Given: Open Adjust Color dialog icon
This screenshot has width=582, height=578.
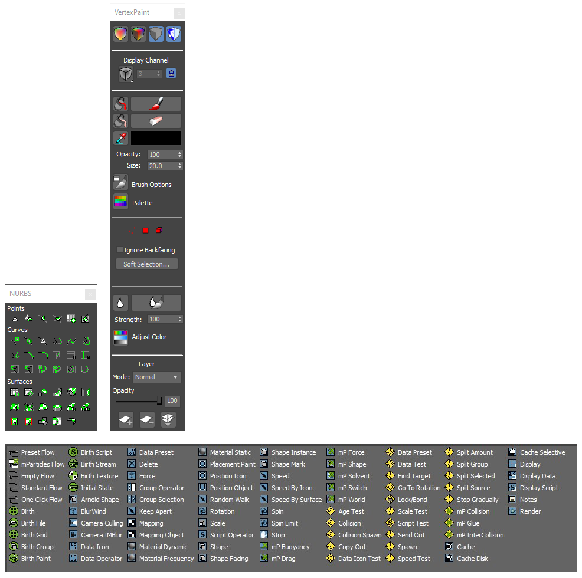Looking at the screenshot, I should 120,337.
